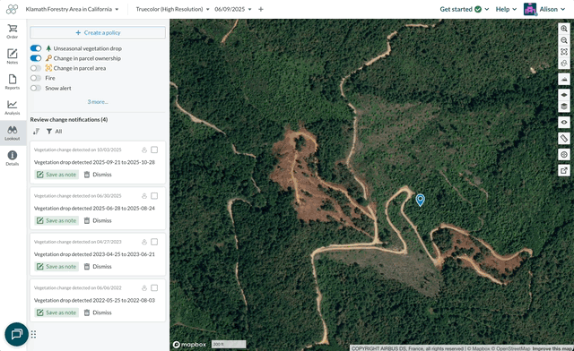Viewport: 574px width, 351px height.
Task: Open the 06/09/2025 date dropdown
Action: pyautogui.click(x=233, y=9)
